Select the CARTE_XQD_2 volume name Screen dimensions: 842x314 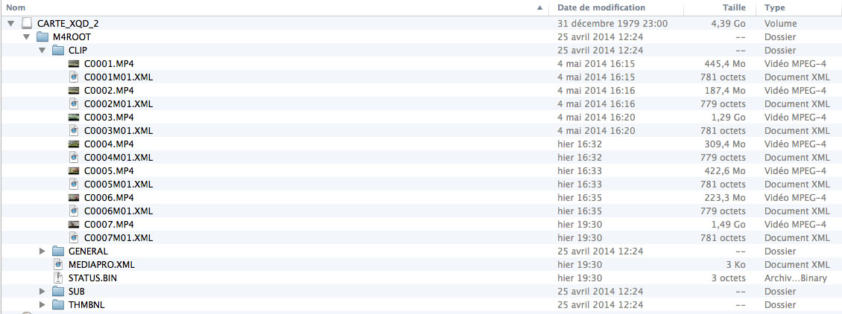[69, 24]
